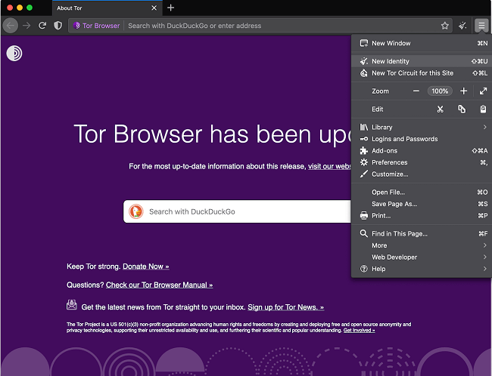Select Print... from the menu

pyautogui.click(x=422, y=216)
